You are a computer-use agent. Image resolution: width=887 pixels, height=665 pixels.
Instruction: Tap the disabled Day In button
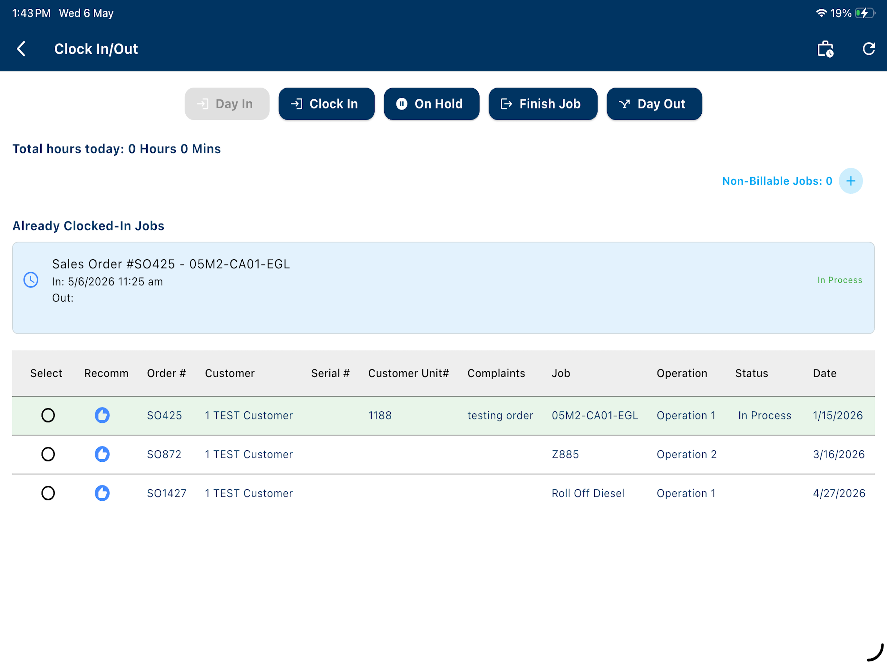pos(227,104)
